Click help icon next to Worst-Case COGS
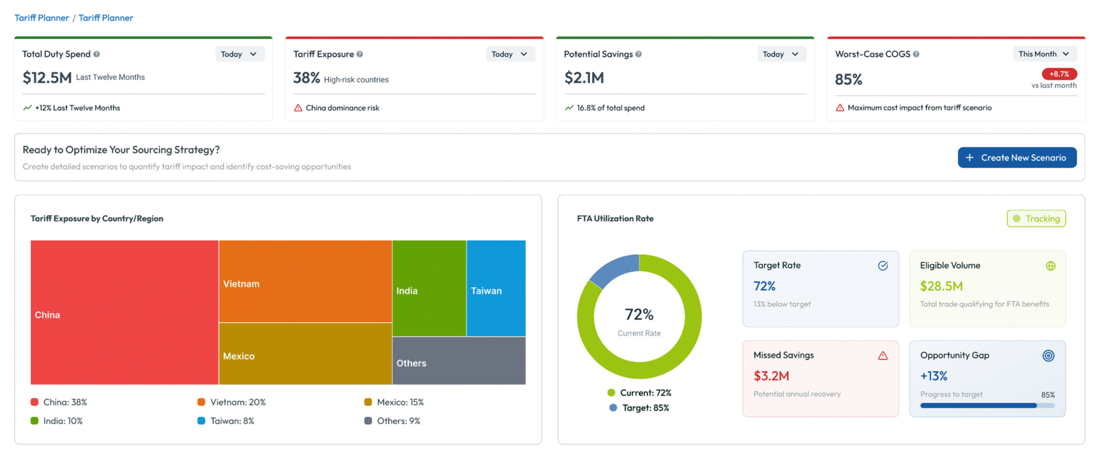This screenshot has height=451, width=1097. (916, 54)
